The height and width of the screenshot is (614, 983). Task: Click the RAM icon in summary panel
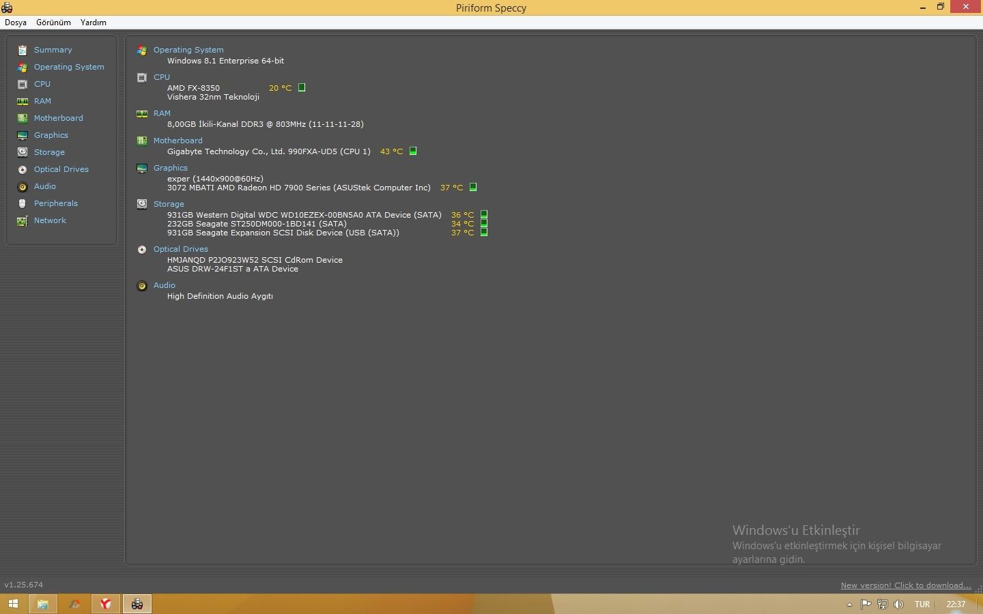142,114
